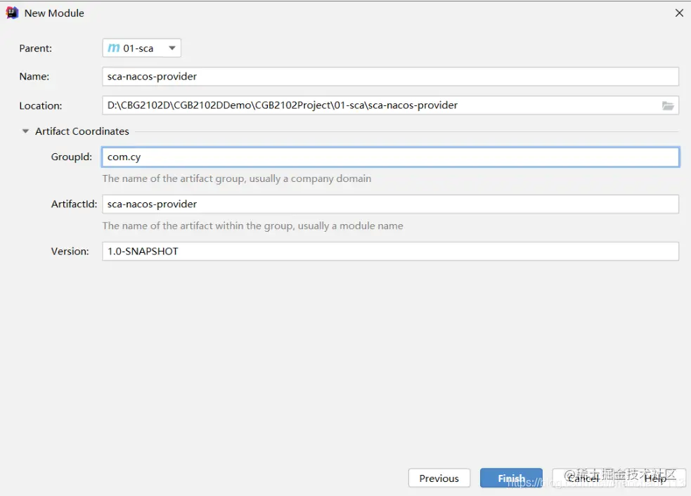Click the GroupId hint about company domain
This screenshot has height=496, width=691.
click(237, 179)
